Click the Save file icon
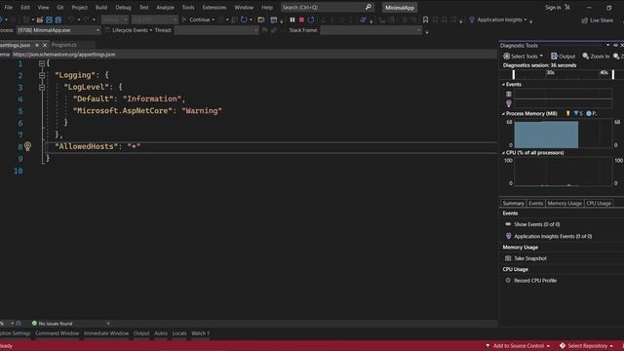The height and width of the screenshot is (351, 624). (x=49, y=19)
